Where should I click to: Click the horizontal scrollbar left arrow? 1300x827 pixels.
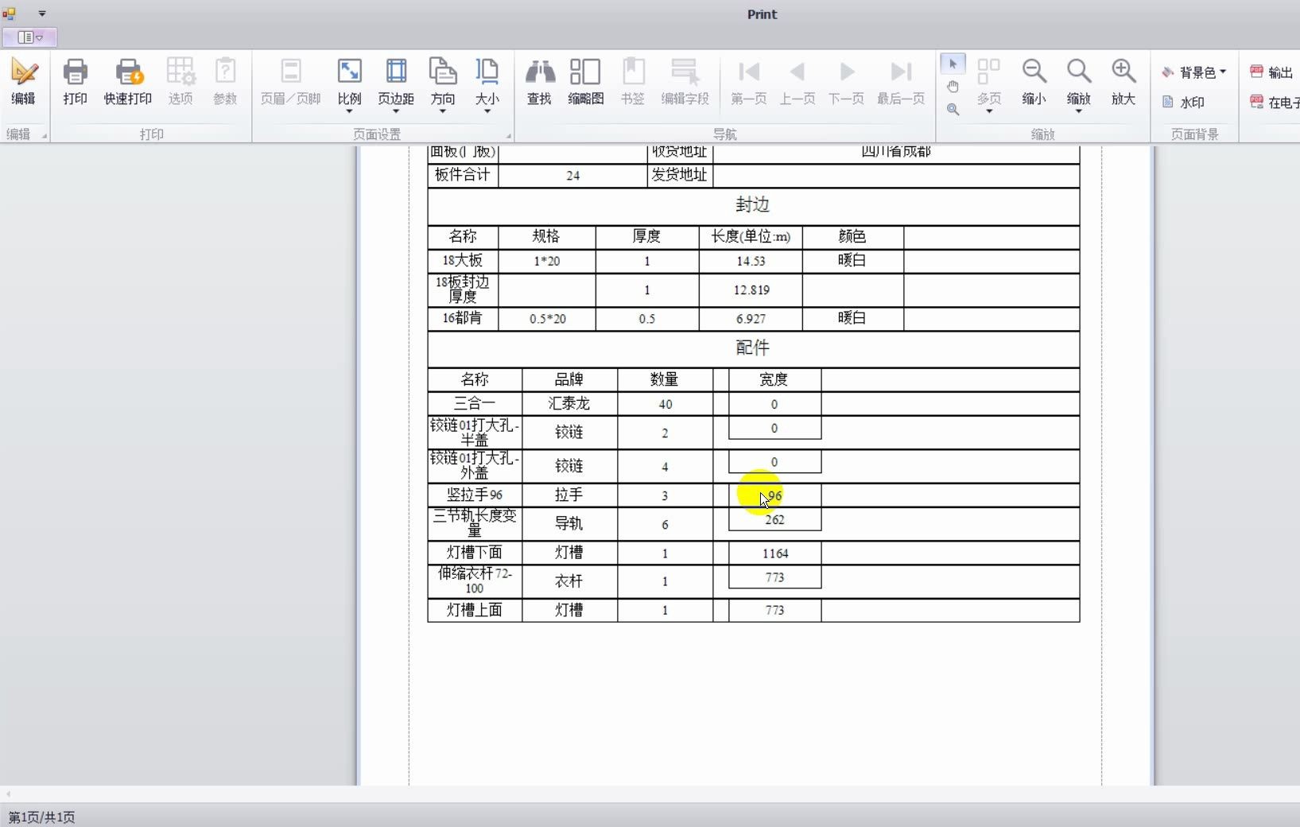click(x=8, y=794)
